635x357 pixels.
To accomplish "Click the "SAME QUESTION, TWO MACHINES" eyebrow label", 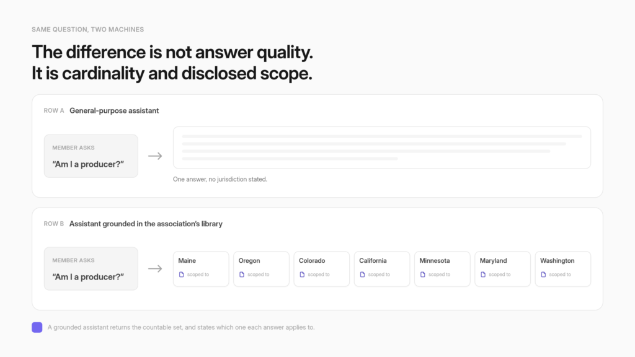I will [x=88, y=29].
